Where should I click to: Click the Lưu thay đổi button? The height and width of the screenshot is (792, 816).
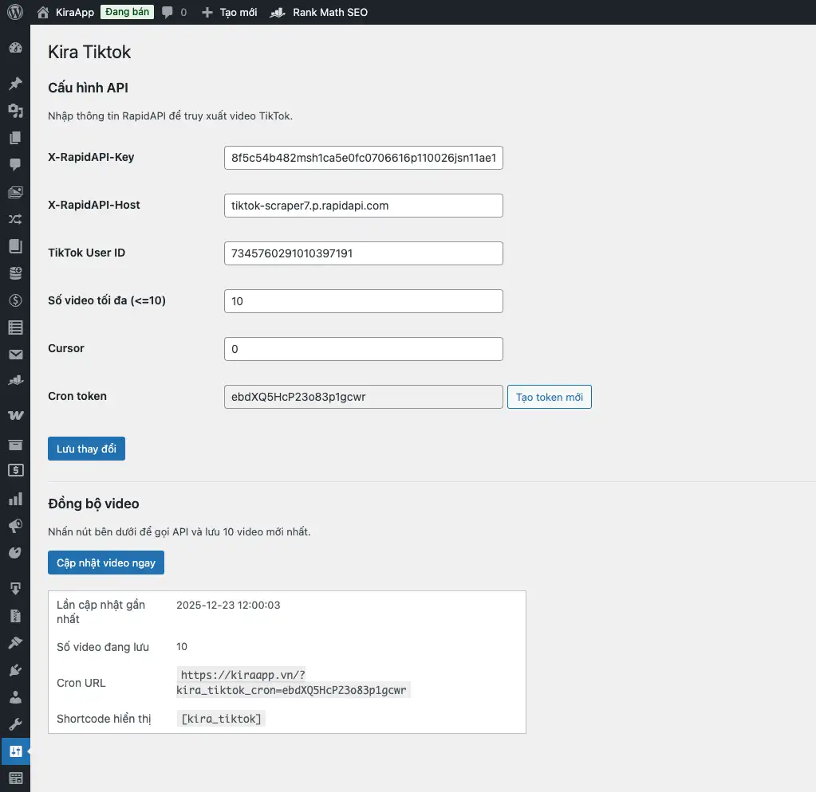click(86, 449)
